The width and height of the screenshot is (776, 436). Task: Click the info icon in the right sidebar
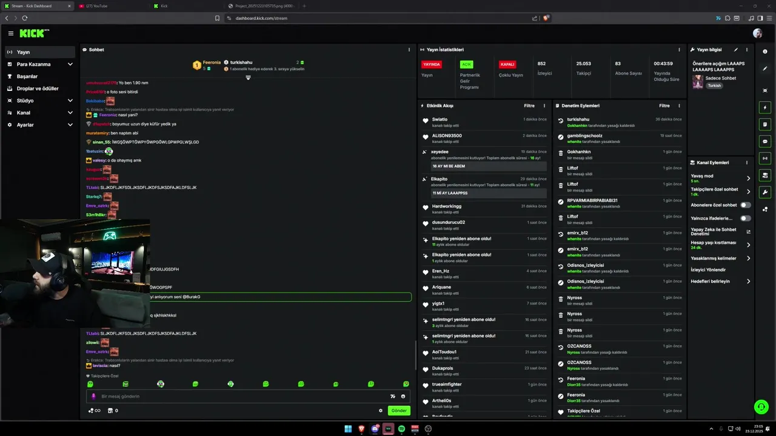point(765,51)
